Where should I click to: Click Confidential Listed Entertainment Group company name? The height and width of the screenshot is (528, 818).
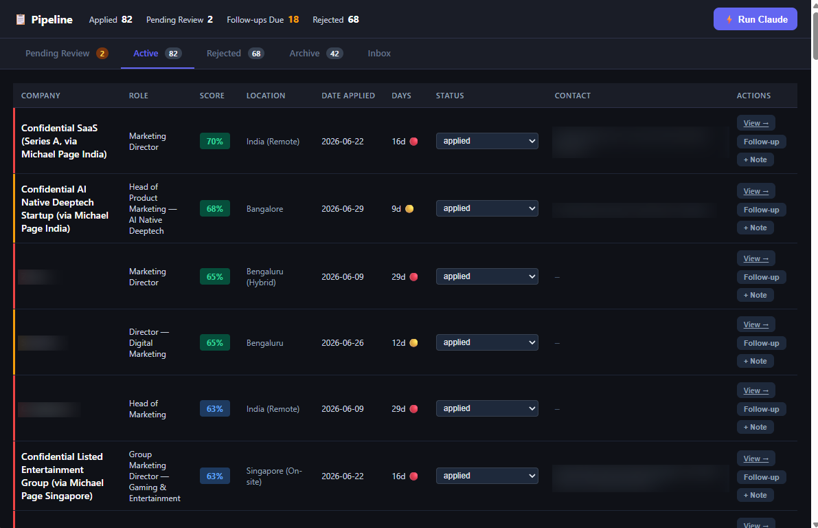(x=63, y=476)
